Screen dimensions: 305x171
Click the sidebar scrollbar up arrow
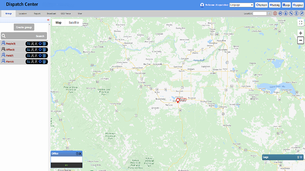point(49,24)
